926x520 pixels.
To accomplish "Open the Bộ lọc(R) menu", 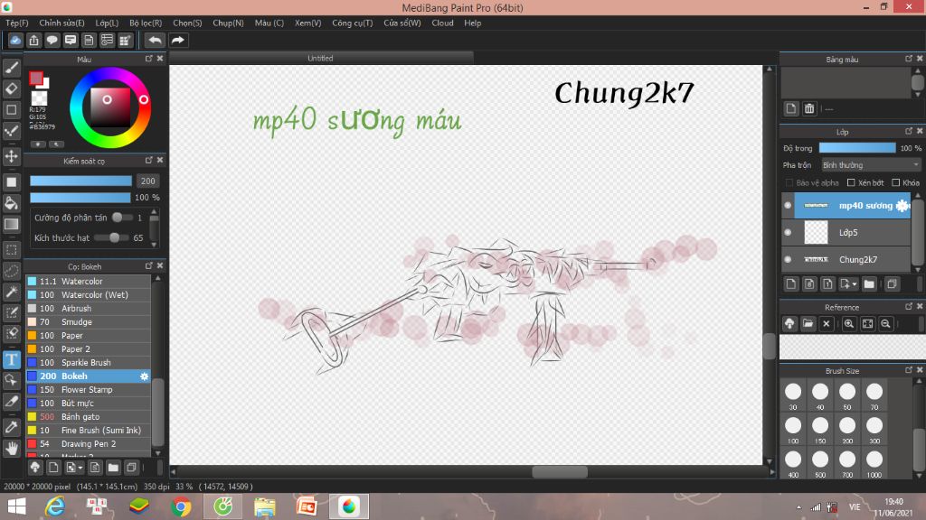I will click(146, 23).
